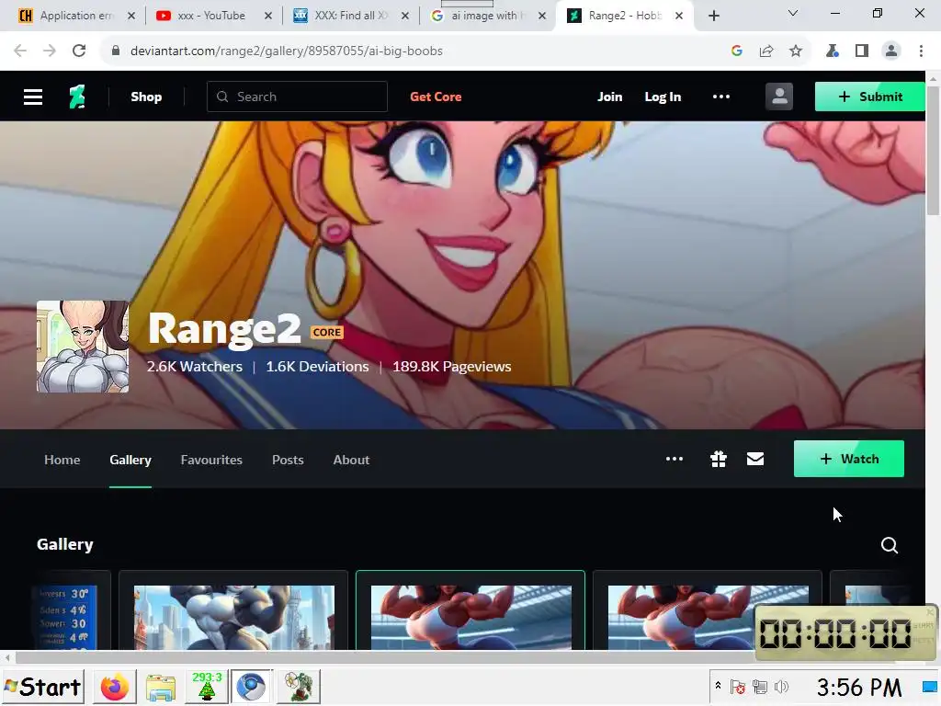
Task: Switch to the xxx - YouTube tab
Action: [x=211, y=16]
